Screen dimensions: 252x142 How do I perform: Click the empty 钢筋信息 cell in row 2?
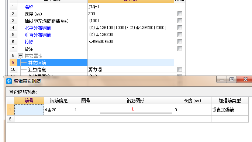click(x=59, y=119)
